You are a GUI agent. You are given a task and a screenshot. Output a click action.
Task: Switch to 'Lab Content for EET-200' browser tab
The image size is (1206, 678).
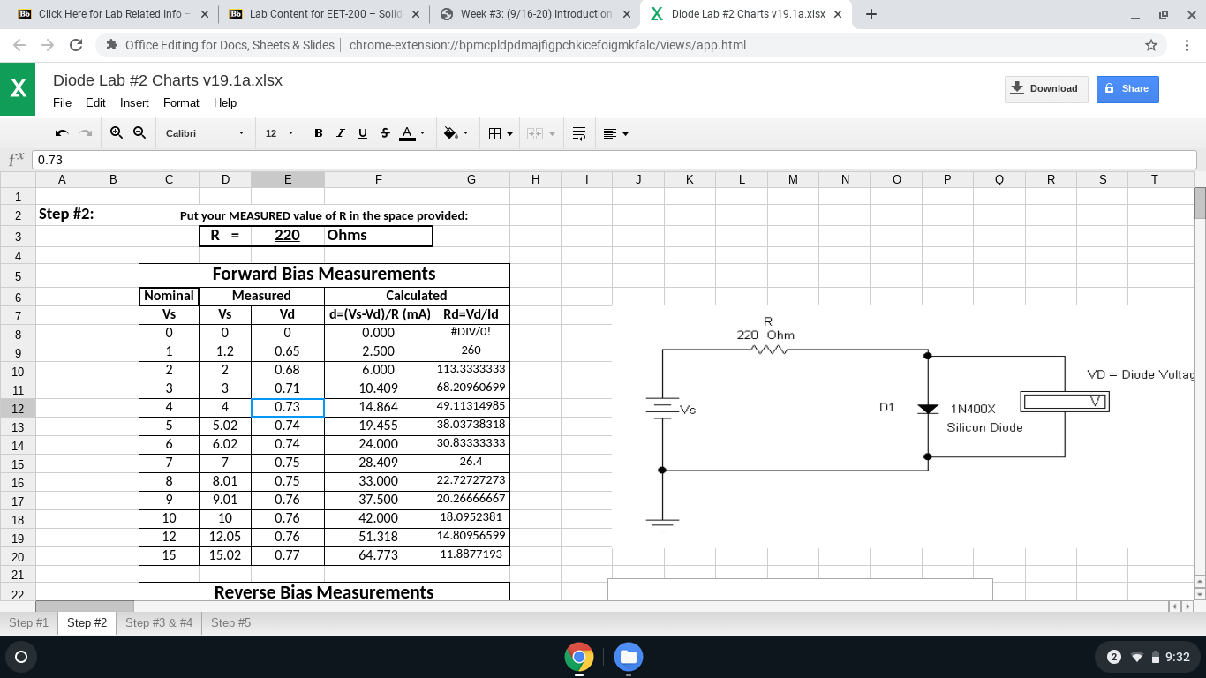coord(325,14)
